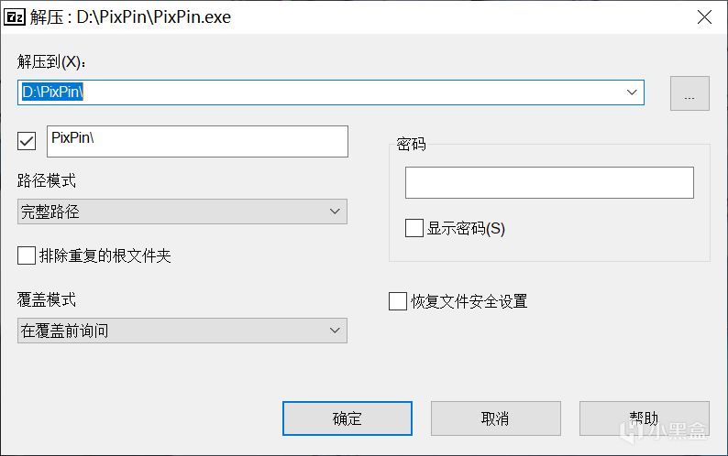The height and width of the screenshot is (456, 728).
Task: Toggle the 显示密码(S) checkbox
Action: point(414,228)
